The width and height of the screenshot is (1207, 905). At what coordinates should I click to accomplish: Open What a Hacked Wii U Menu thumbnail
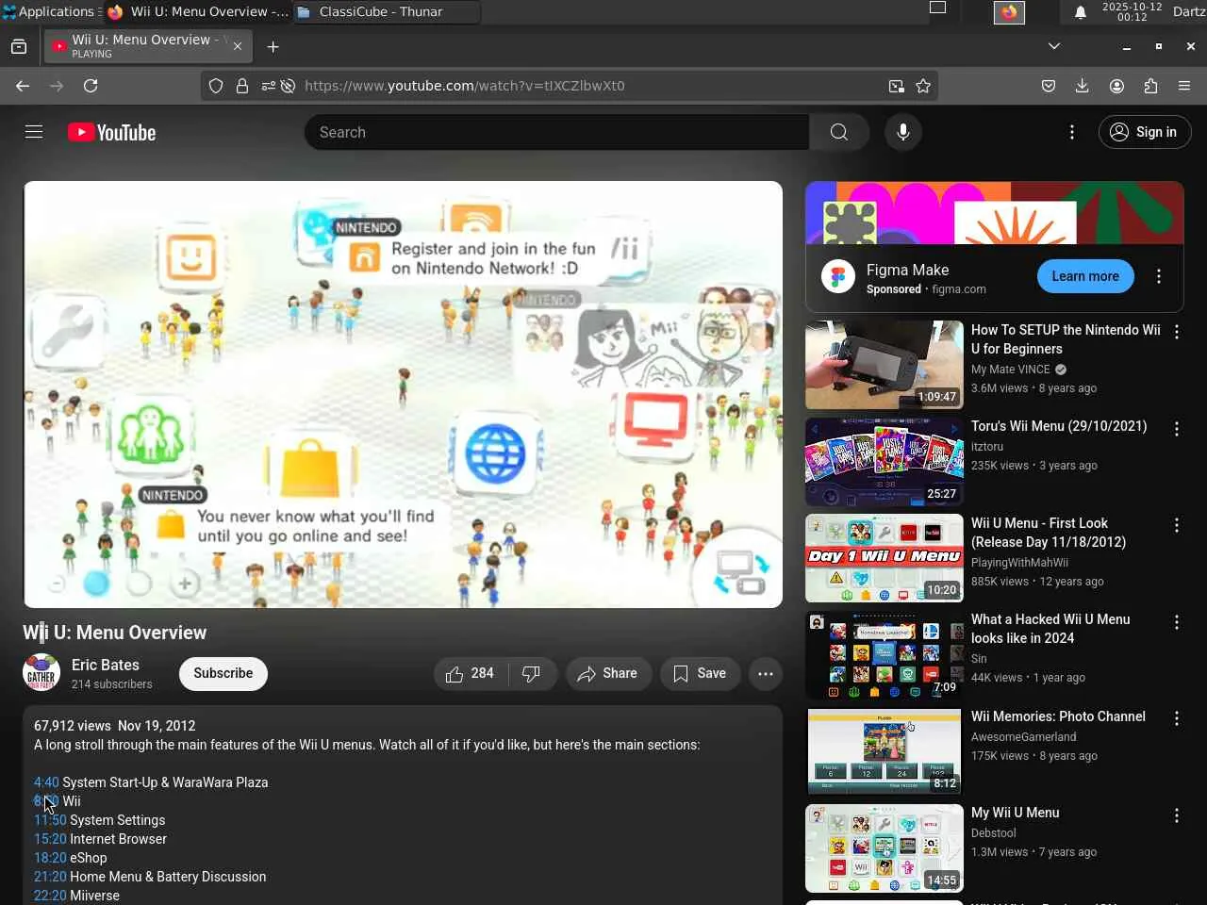pos(885,655)
